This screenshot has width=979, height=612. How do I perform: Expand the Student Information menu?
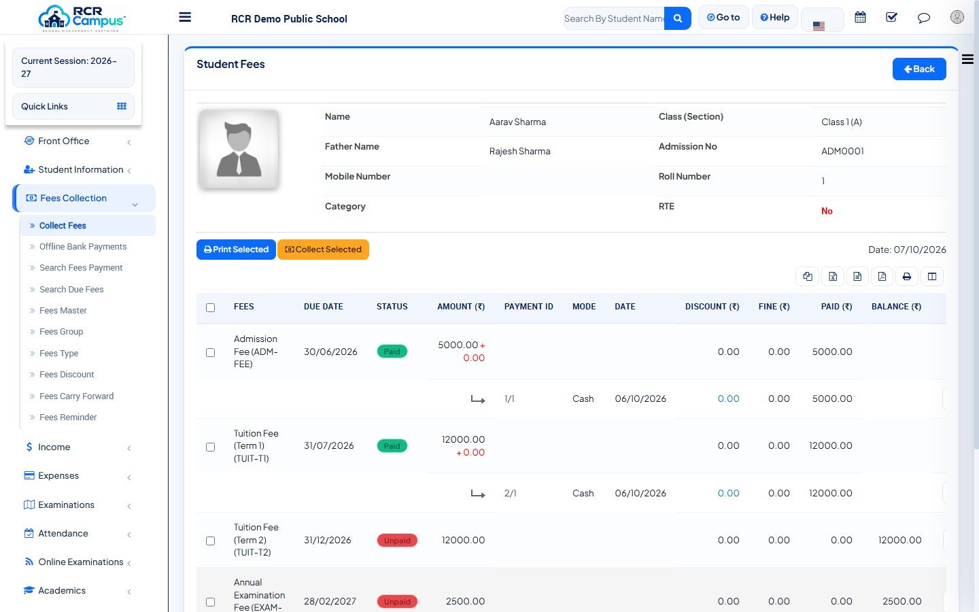pos(78,169)
